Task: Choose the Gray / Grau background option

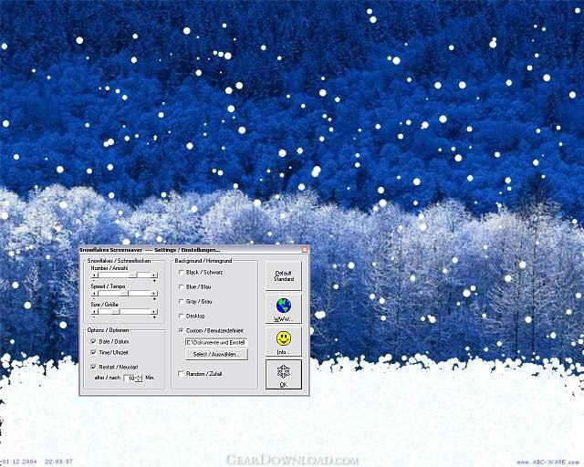Action: pyautogui.click(x=181, y=301)
